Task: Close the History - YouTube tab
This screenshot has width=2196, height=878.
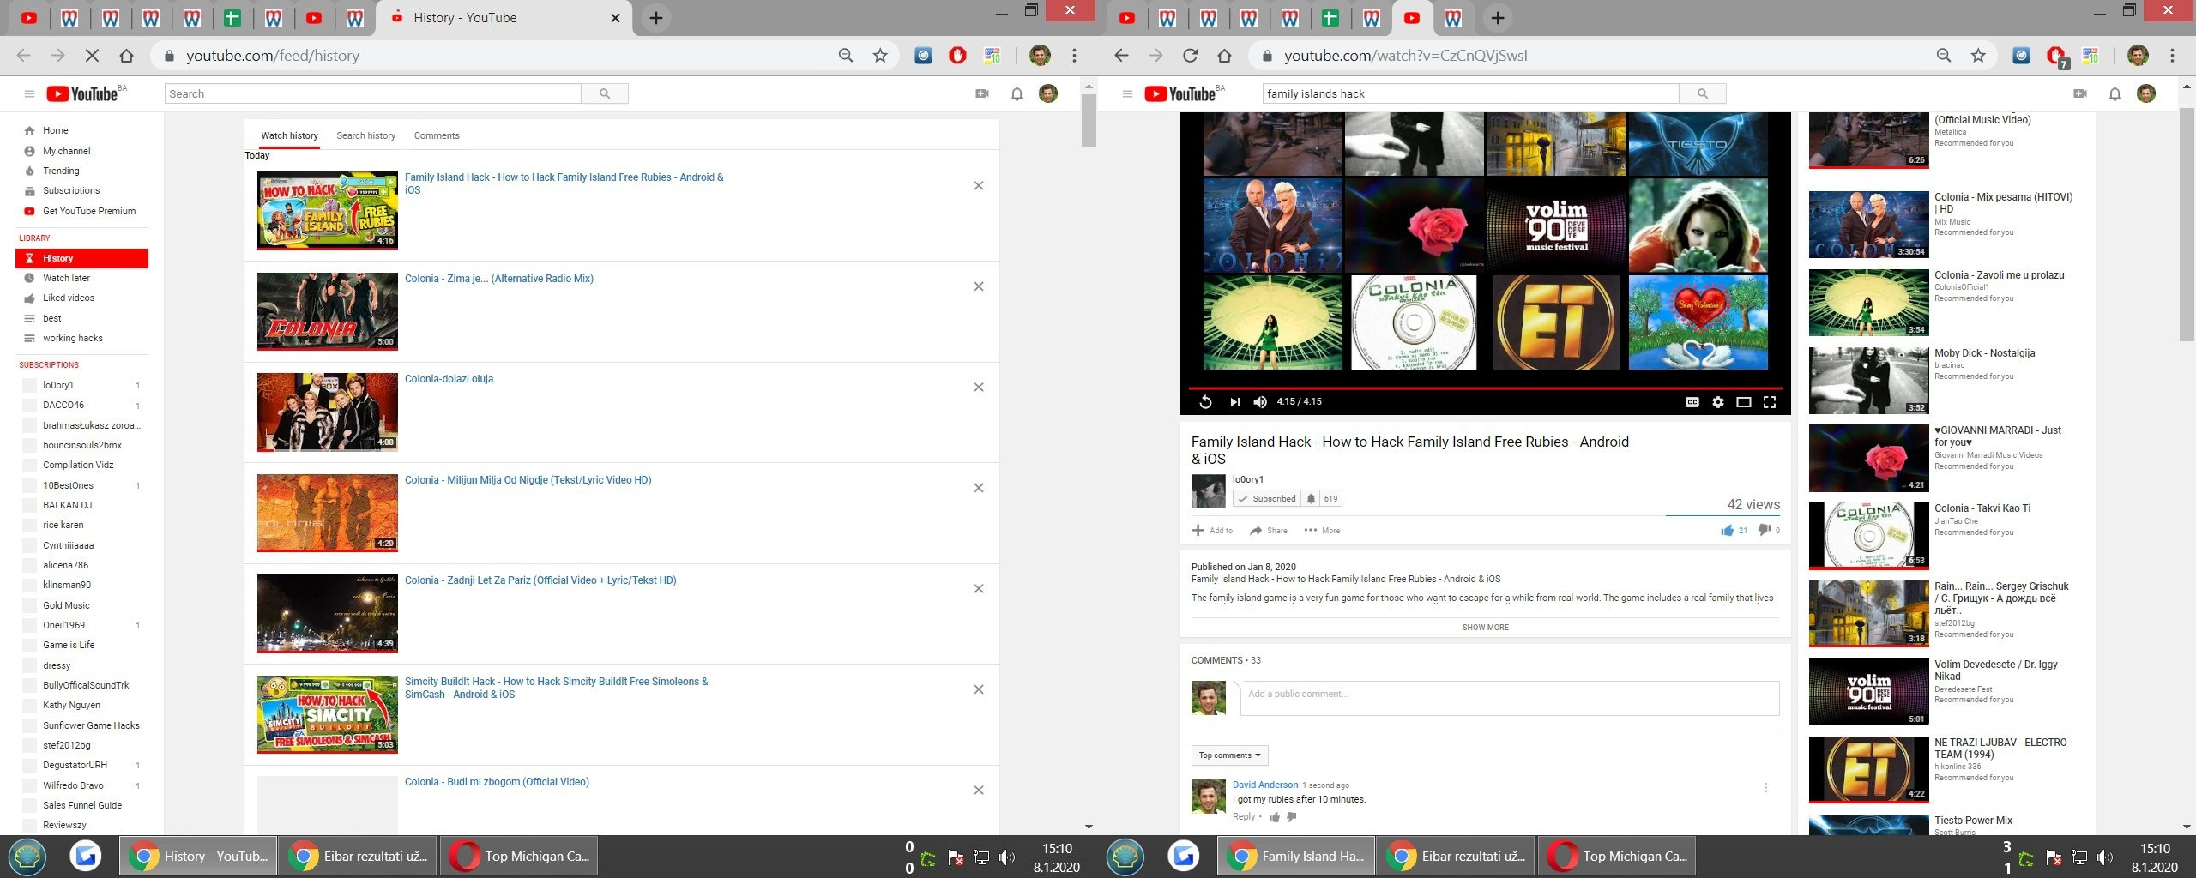Action: 615,18
